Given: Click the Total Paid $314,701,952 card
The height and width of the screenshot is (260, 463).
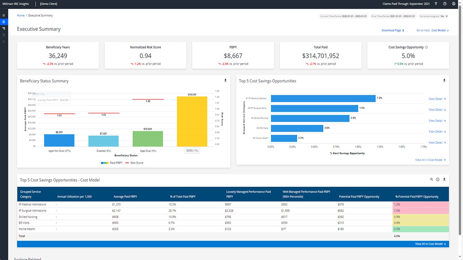Looking at the screenshot, I should 321,55.
